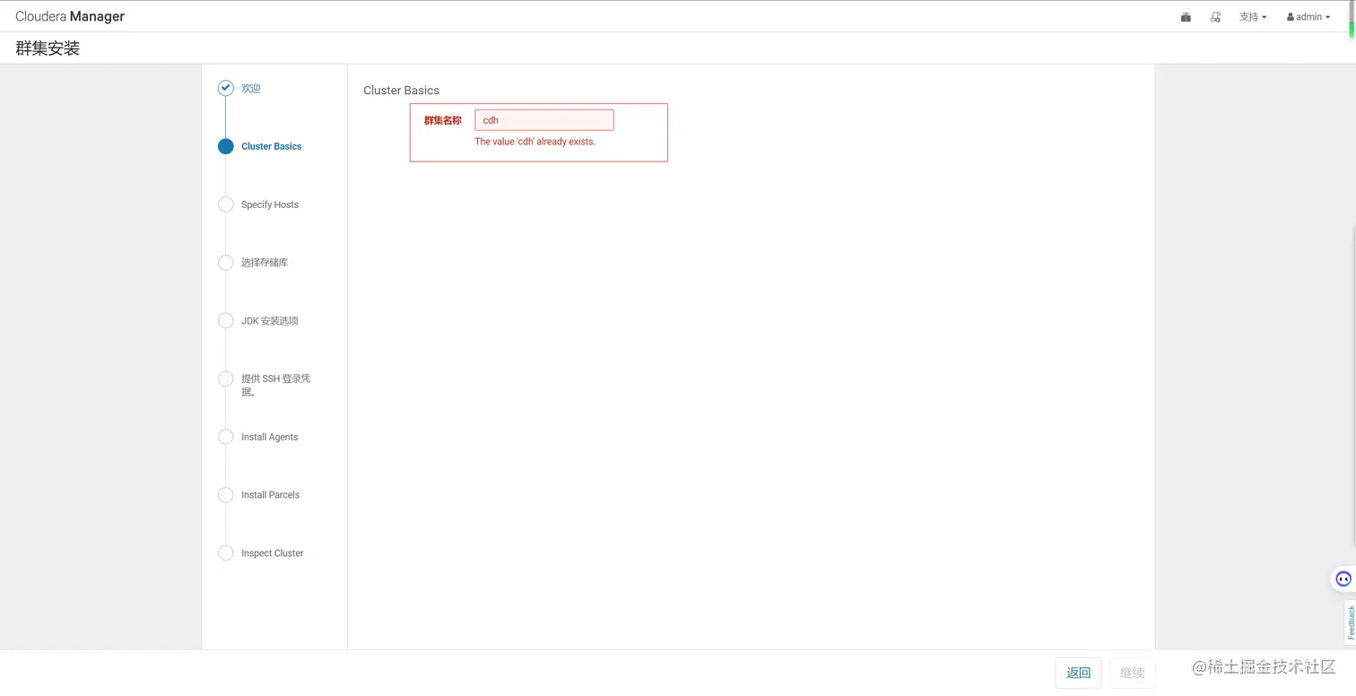Open the vertical Feedback tab

tap(1350, 622)
